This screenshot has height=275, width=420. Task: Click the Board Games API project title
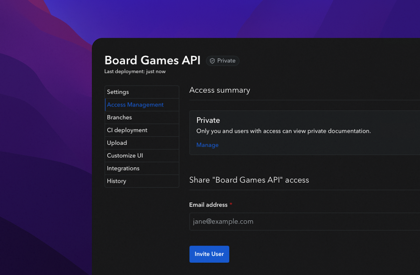click(x=152, y=60)
